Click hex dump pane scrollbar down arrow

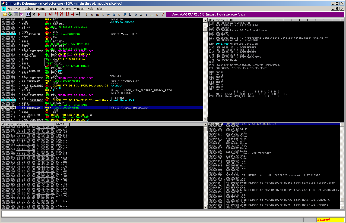[205, 207]
